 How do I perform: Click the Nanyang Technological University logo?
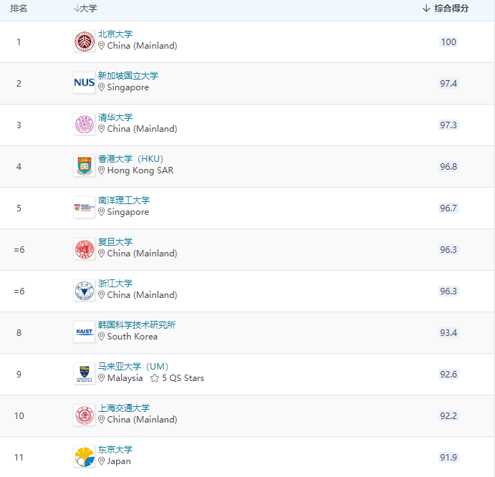tap(84, 208)
